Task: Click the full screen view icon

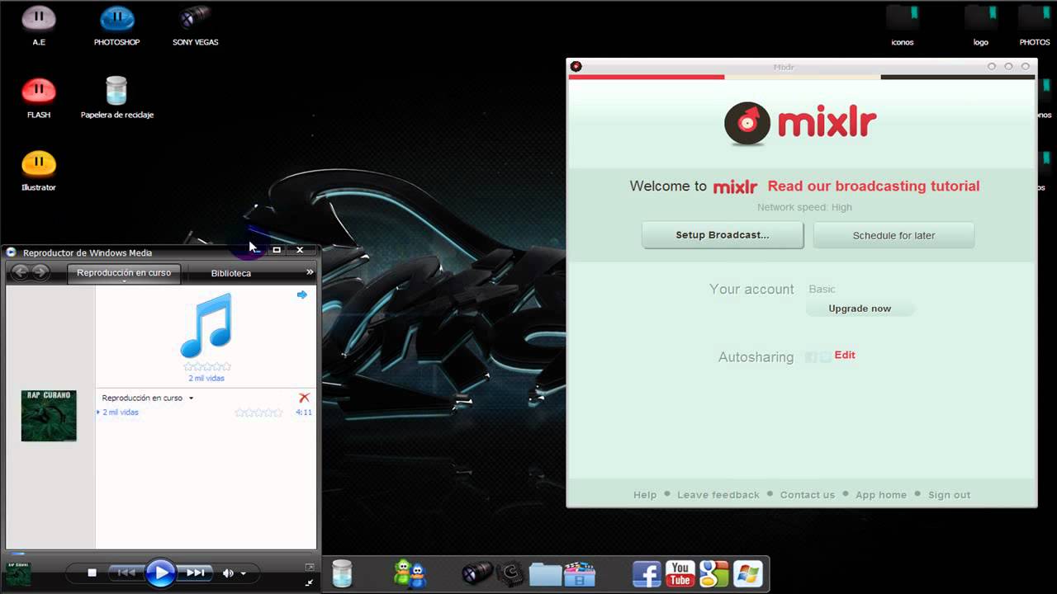Action: (310, 567)
